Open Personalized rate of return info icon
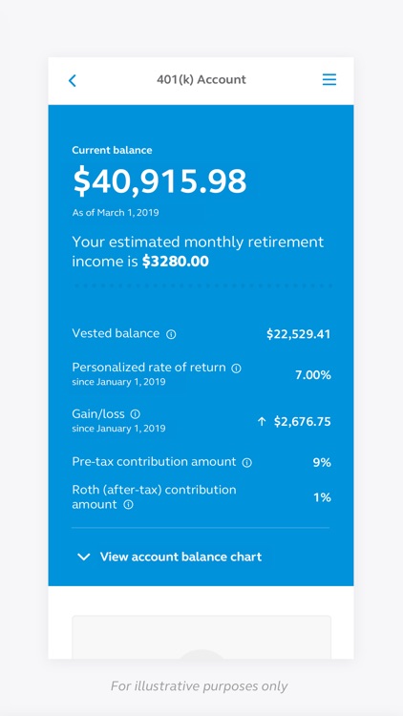403x716 pixels. tap(236, 369)
